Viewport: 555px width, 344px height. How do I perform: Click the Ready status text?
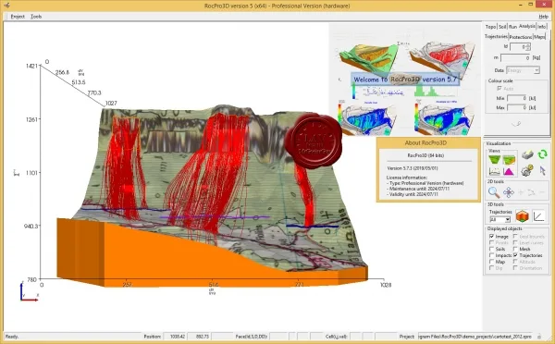(x=12, y=337)
